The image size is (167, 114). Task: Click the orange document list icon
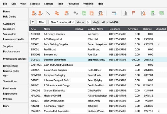pos(92,13)
